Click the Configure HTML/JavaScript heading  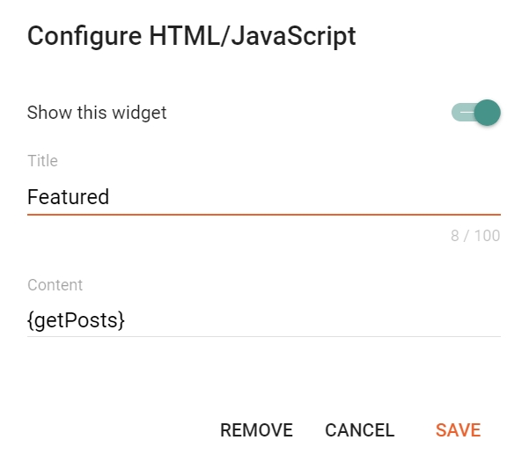click(x=191, y=36)
